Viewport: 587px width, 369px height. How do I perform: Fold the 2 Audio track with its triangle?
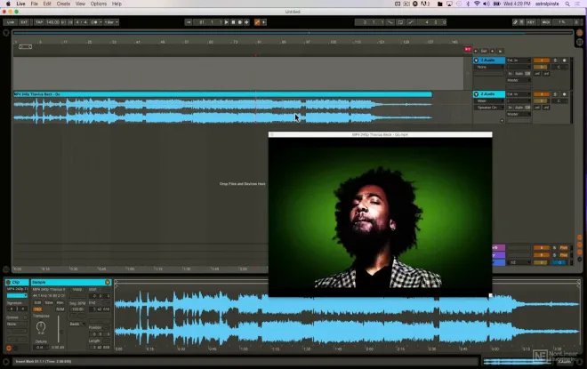tap(476, 94)
